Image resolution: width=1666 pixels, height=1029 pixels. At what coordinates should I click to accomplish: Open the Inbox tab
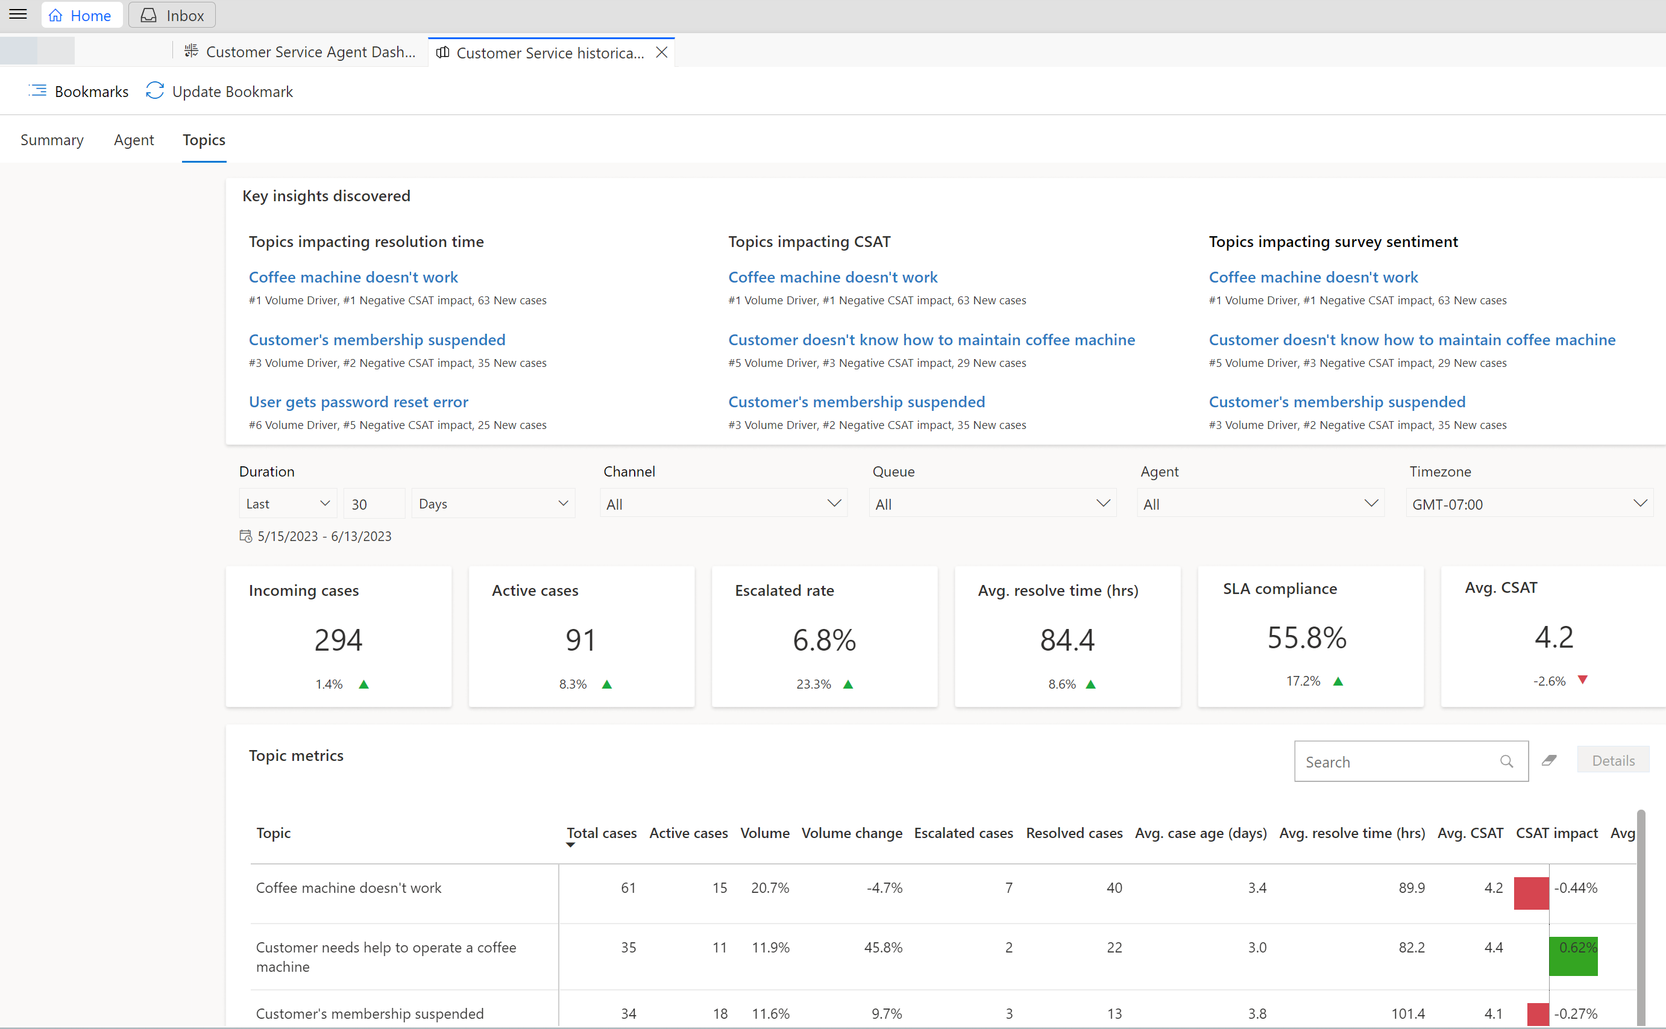click(x=172, y=15)
